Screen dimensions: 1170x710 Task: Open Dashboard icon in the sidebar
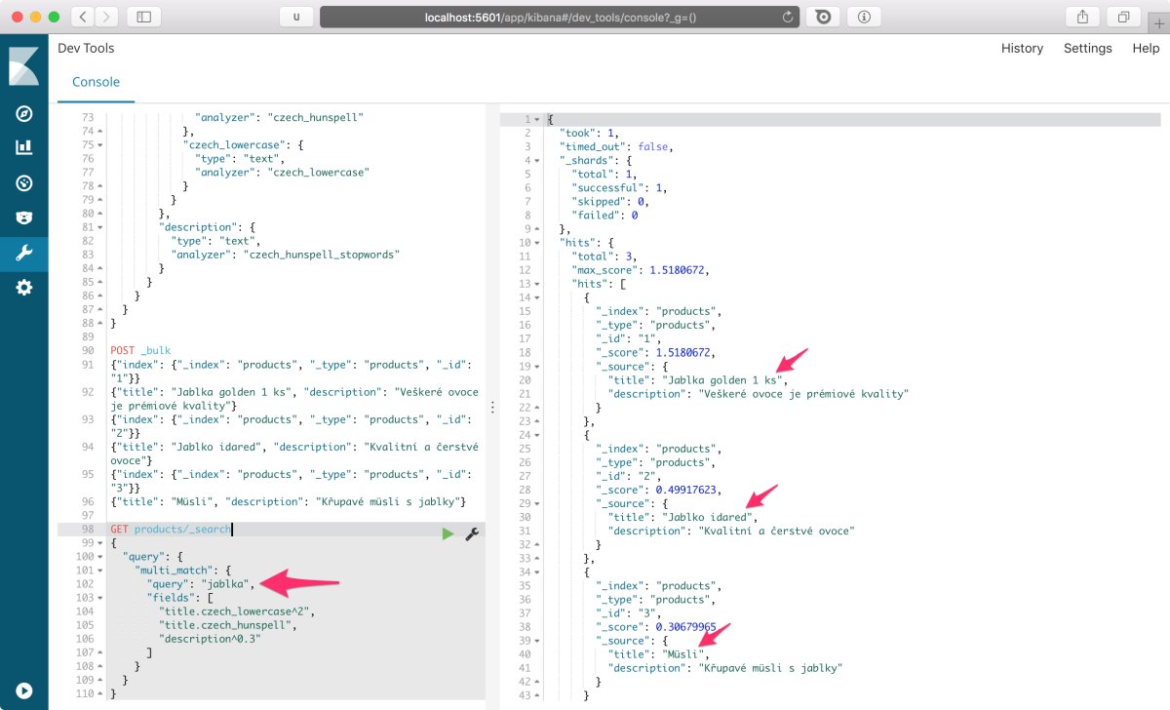point(24,183)
